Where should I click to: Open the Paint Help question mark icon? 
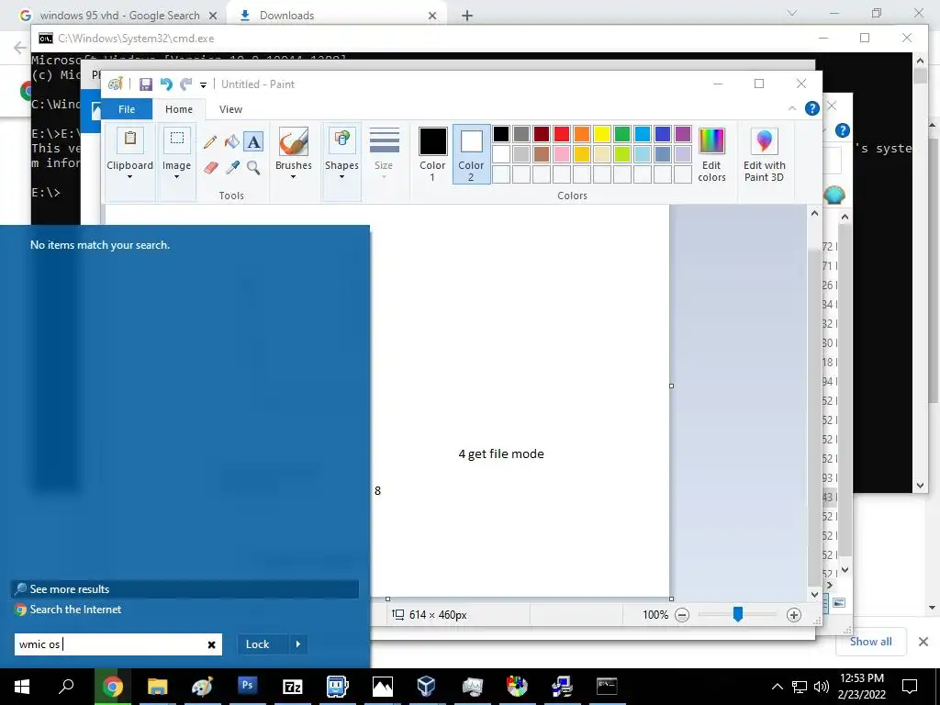pyautogui.click(x=811, y=108)
